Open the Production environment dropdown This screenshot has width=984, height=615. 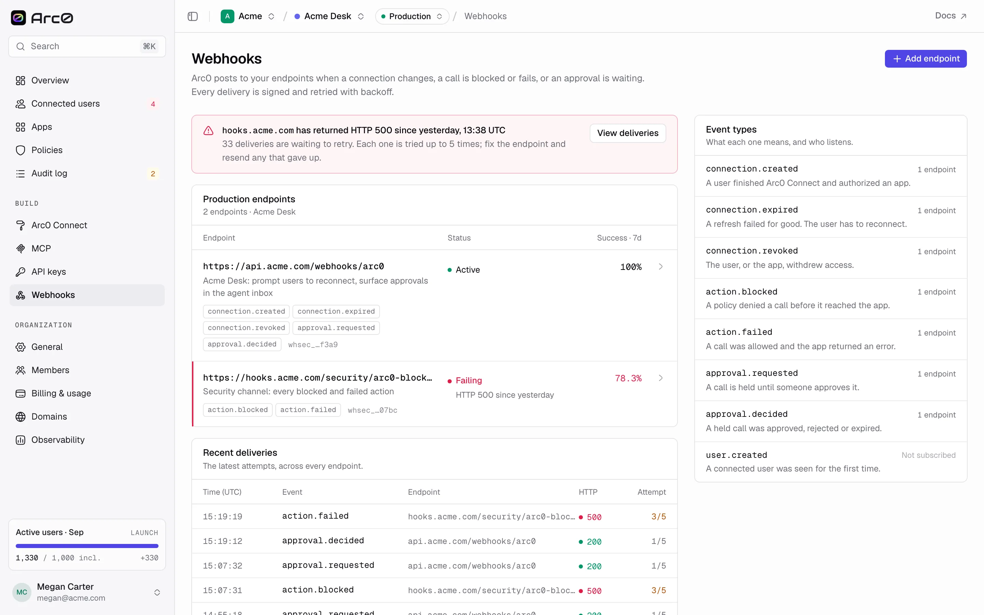pyautogui.click(x=412, y=16)
